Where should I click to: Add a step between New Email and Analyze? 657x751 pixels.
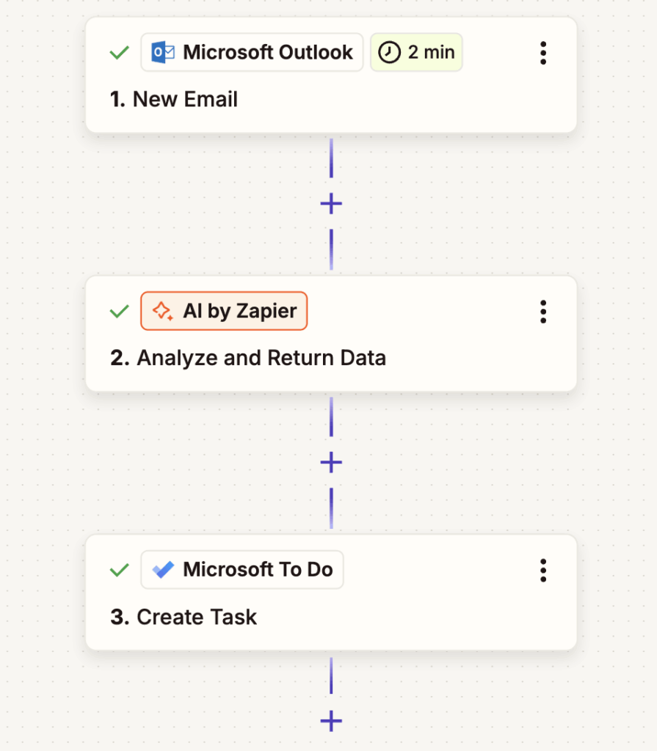click(x=331, y=203)
